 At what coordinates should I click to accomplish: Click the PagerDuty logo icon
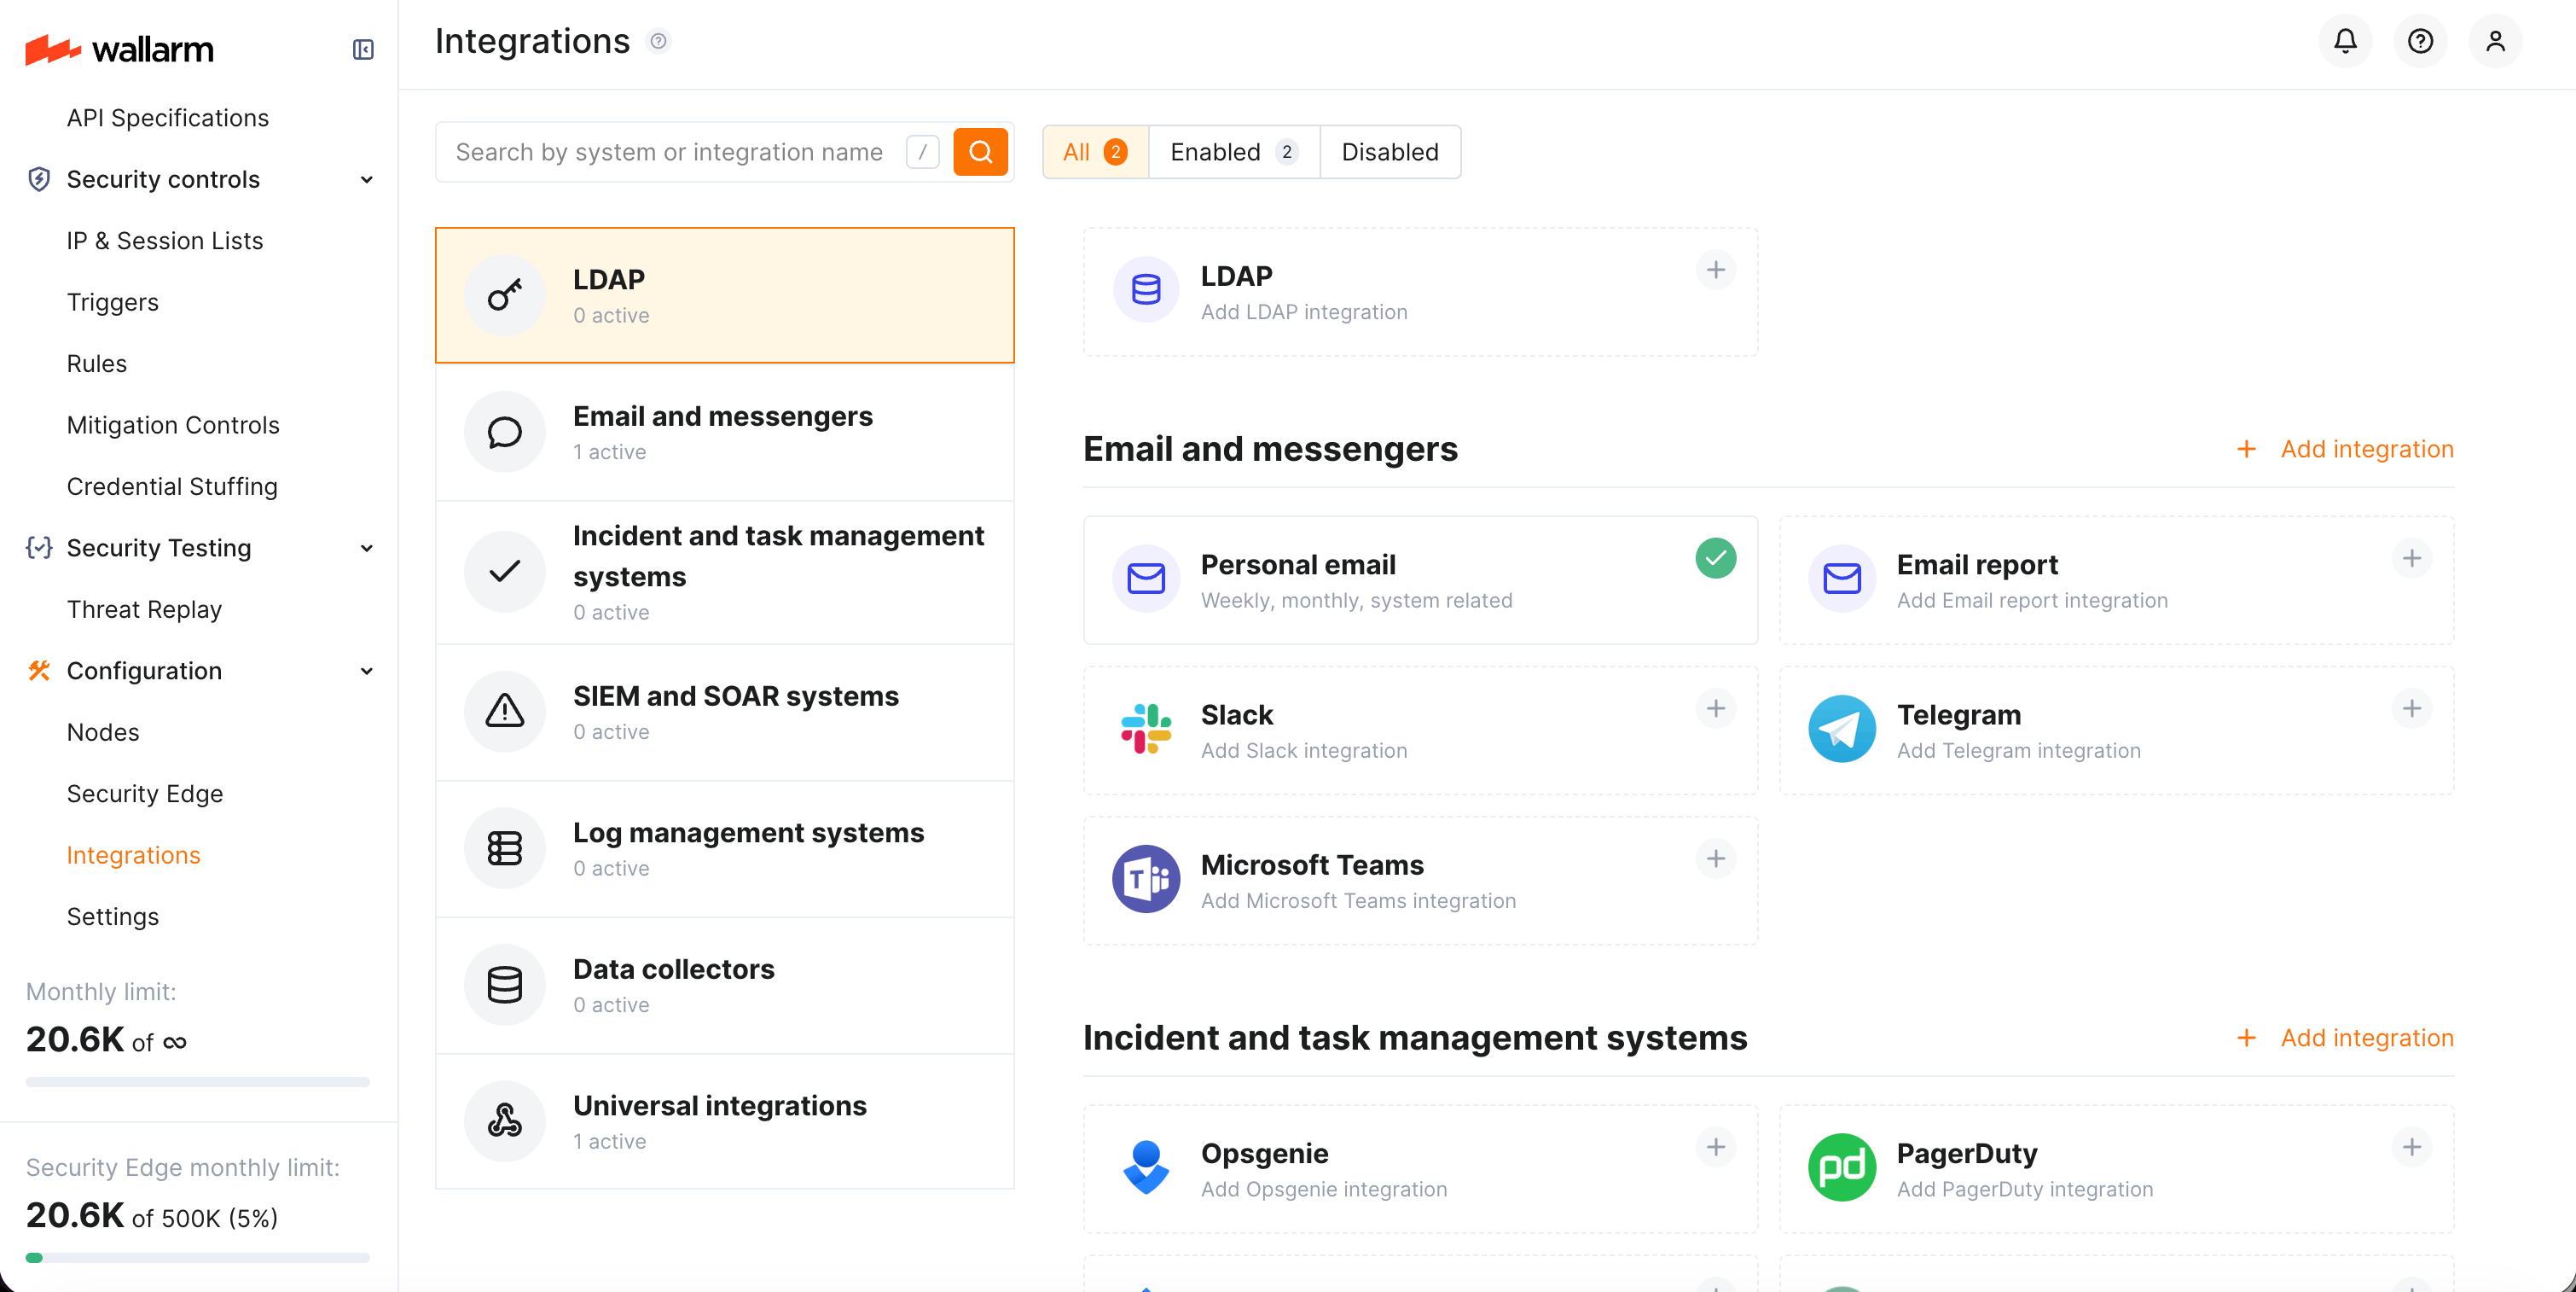tap(1841, 1167)
